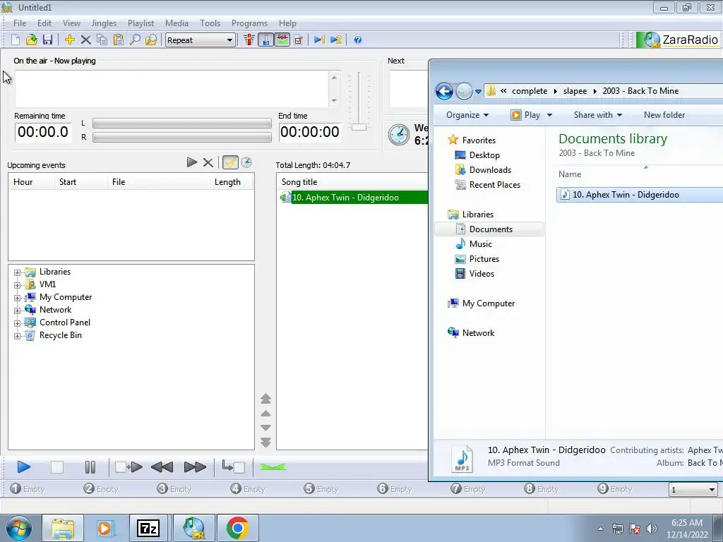The image size is (723, 542).
Task: Click the Chrome icon in the taskbar
Action: tap(237, 528)
